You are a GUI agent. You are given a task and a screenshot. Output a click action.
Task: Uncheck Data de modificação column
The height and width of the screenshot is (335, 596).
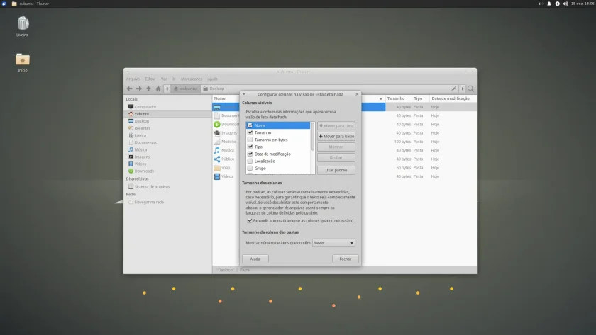point(250,154)
